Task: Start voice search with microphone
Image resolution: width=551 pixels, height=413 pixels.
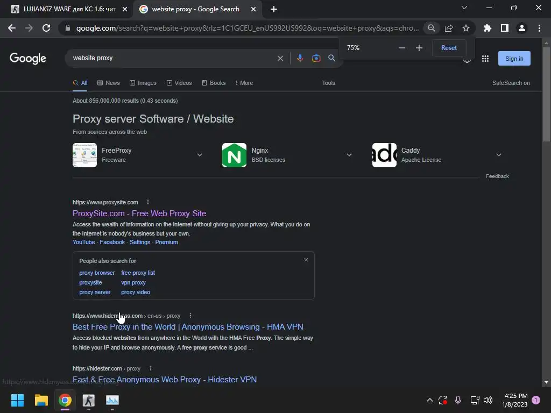Action: point(300,58)
